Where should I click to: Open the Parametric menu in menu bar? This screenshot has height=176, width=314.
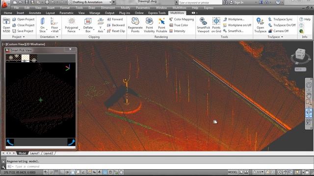[143, 8]
